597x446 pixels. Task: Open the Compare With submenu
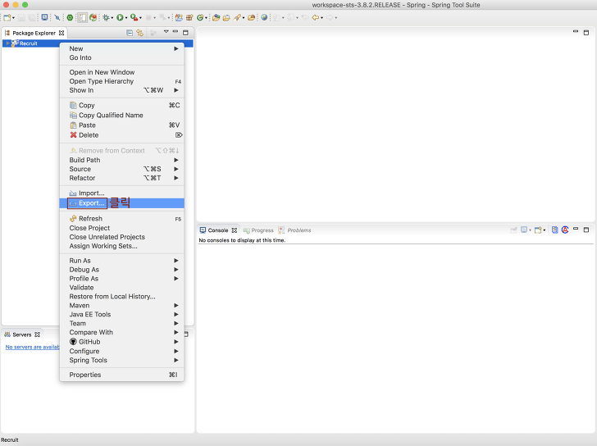click(122, 333)
